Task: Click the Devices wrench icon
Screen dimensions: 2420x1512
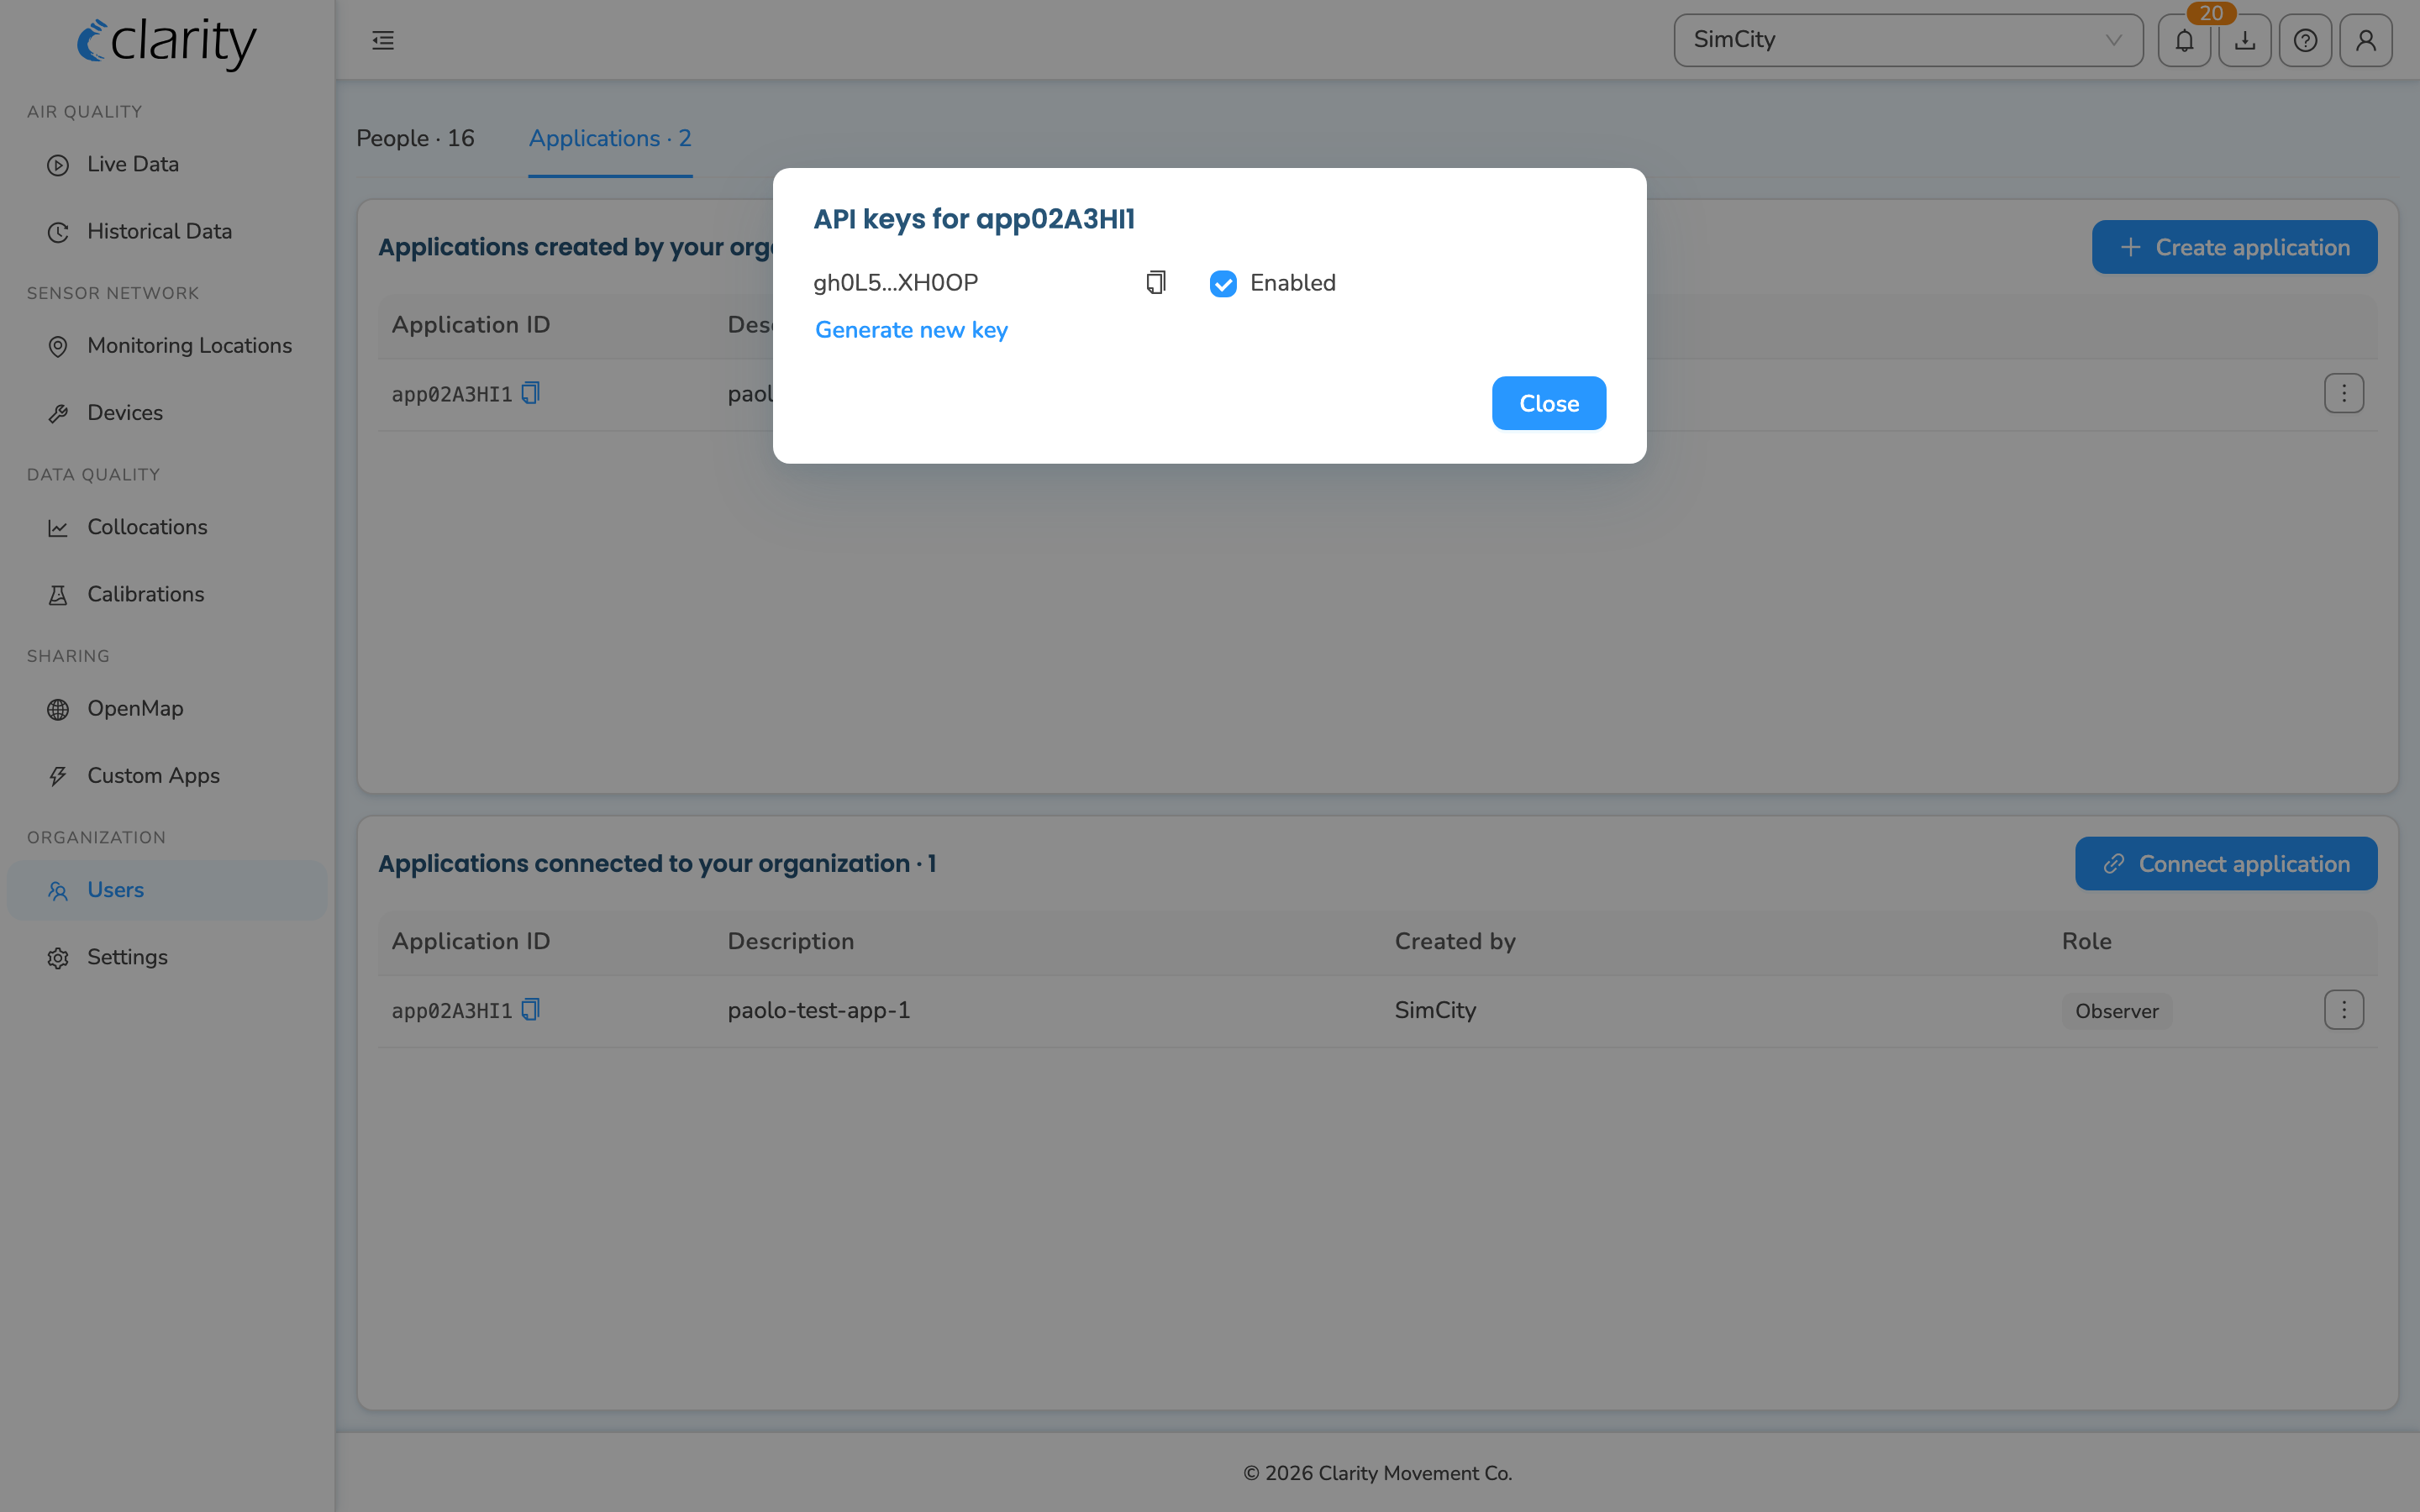Action: [x=58, y=413]
